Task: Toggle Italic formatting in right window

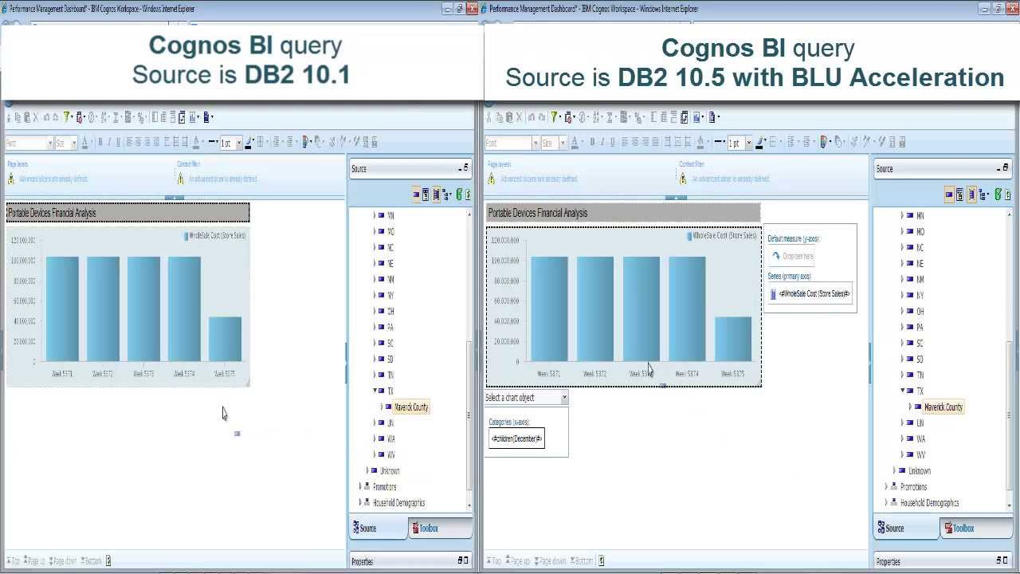Action: coord(602,142)
